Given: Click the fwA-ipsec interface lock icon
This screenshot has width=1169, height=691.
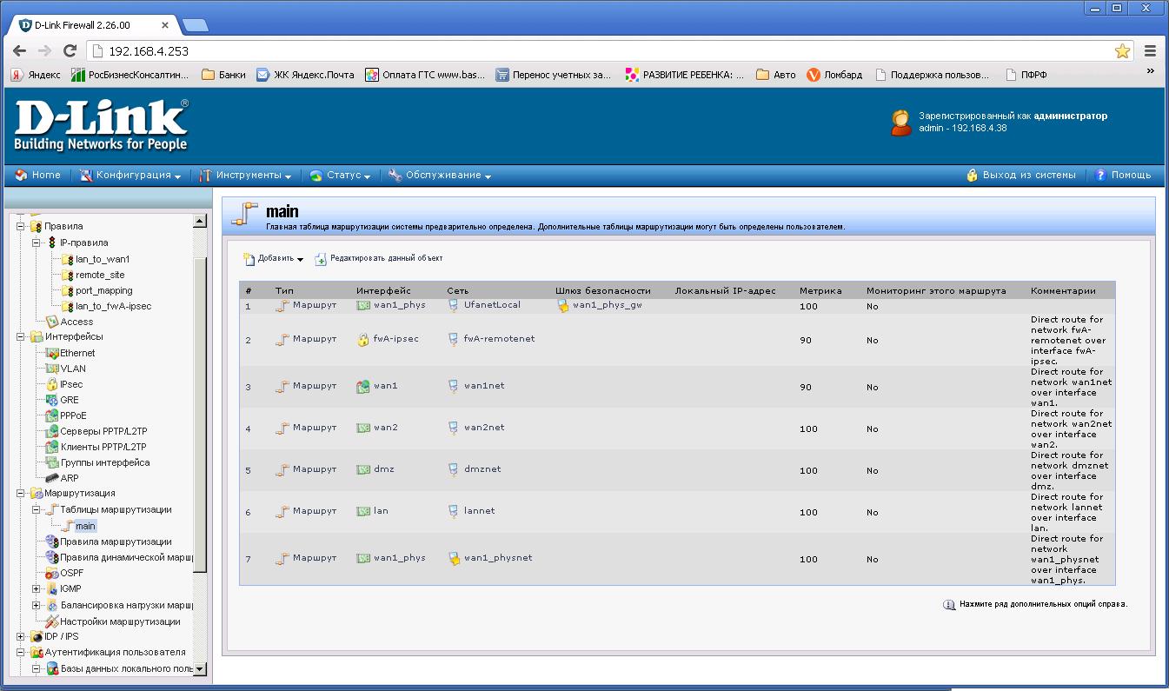Looking at the screenshot, I should pos(363,339).
